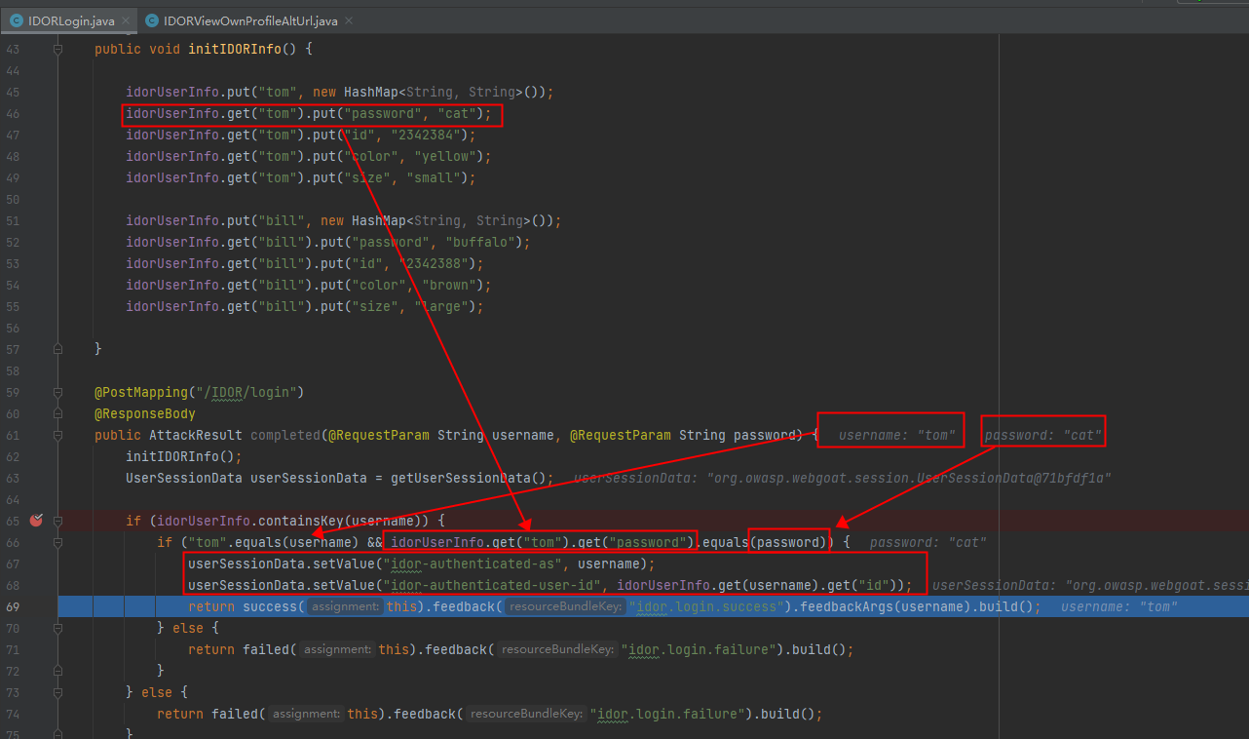Screen dimensions: 1249x739
Task: Click line number 69 in gutter
Action: [13, 606]
